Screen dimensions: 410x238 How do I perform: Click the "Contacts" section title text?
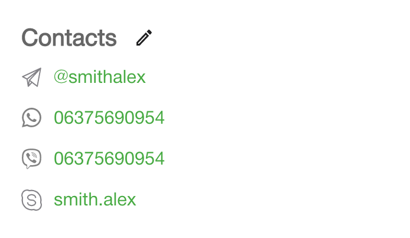click(x=69, y=38)
